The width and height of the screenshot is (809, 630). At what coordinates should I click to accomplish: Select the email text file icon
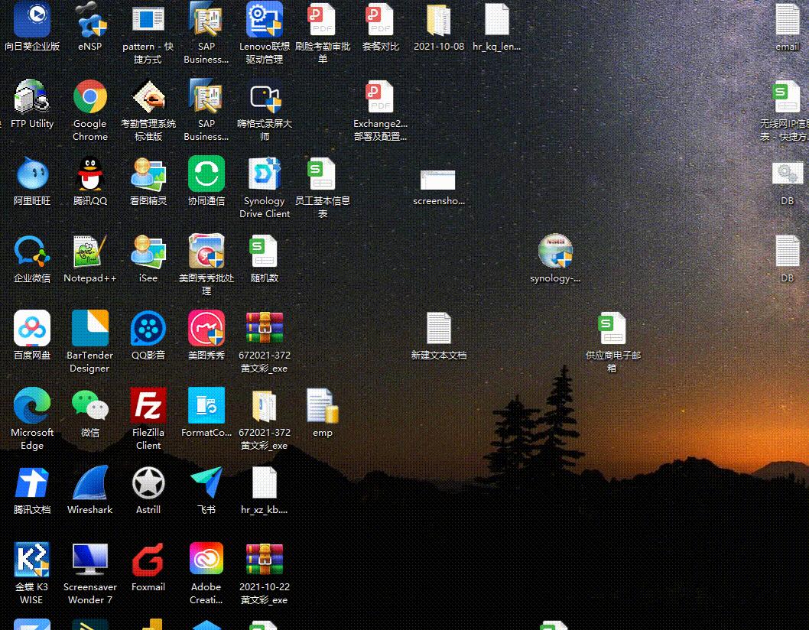pos(788,20)
